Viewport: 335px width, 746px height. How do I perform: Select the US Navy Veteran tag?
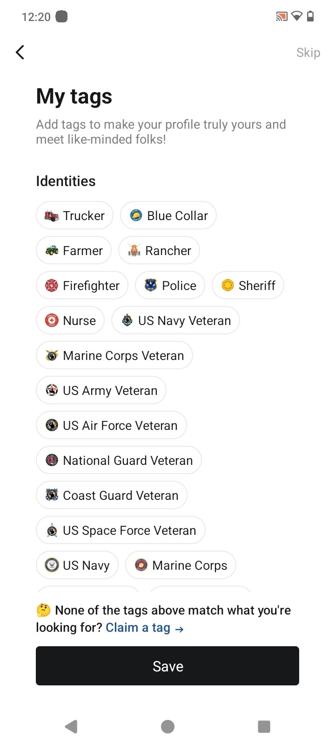pyautogui.click(x=175, y=320)
